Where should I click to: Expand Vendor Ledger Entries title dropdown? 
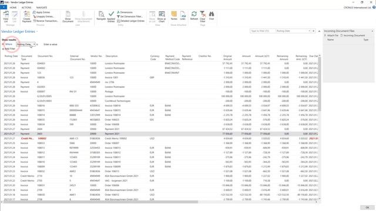[37, 32]
